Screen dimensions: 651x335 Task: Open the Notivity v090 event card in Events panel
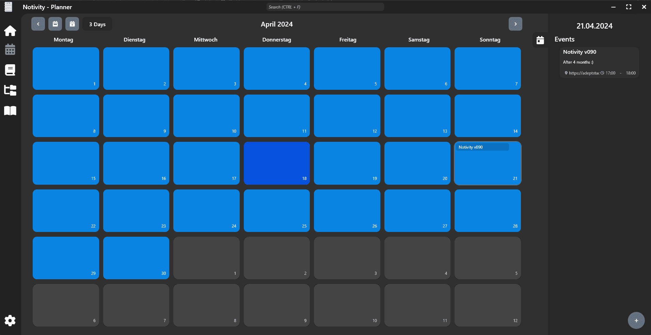(600, 62)
